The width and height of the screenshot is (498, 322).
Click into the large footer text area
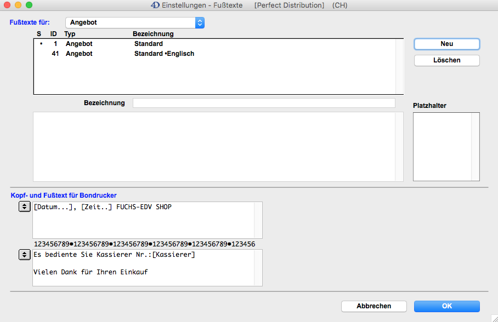point(214,146)
